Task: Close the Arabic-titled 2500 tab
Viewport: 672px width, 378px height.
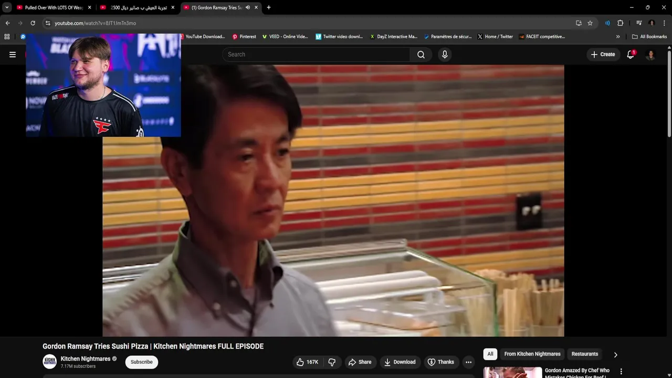Action: click(x=173, y=7)
